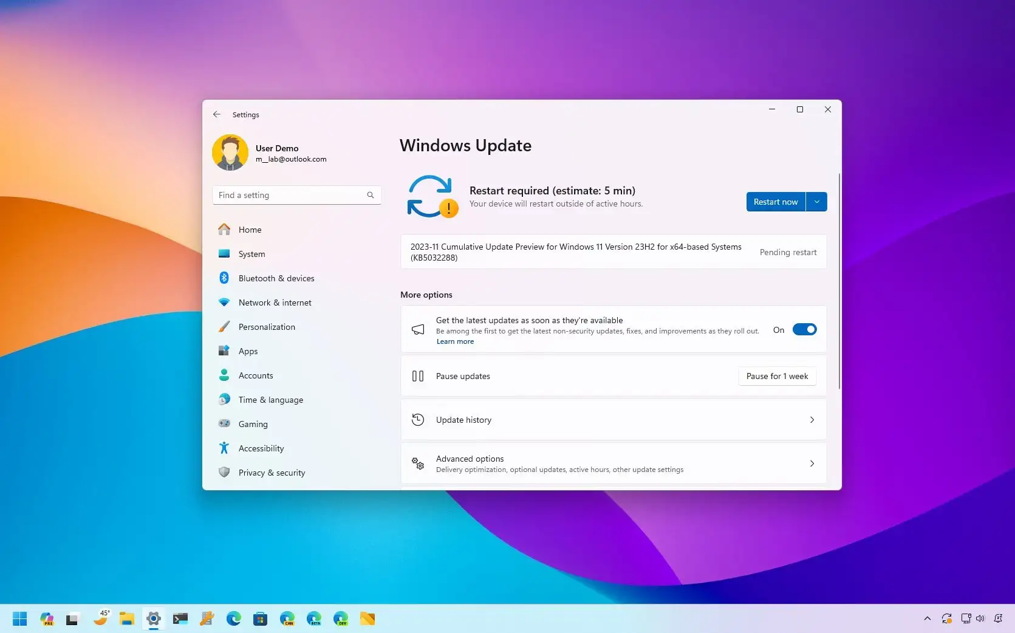
Task: Click the Pending restart status text
Action: [x=788, y=252]
